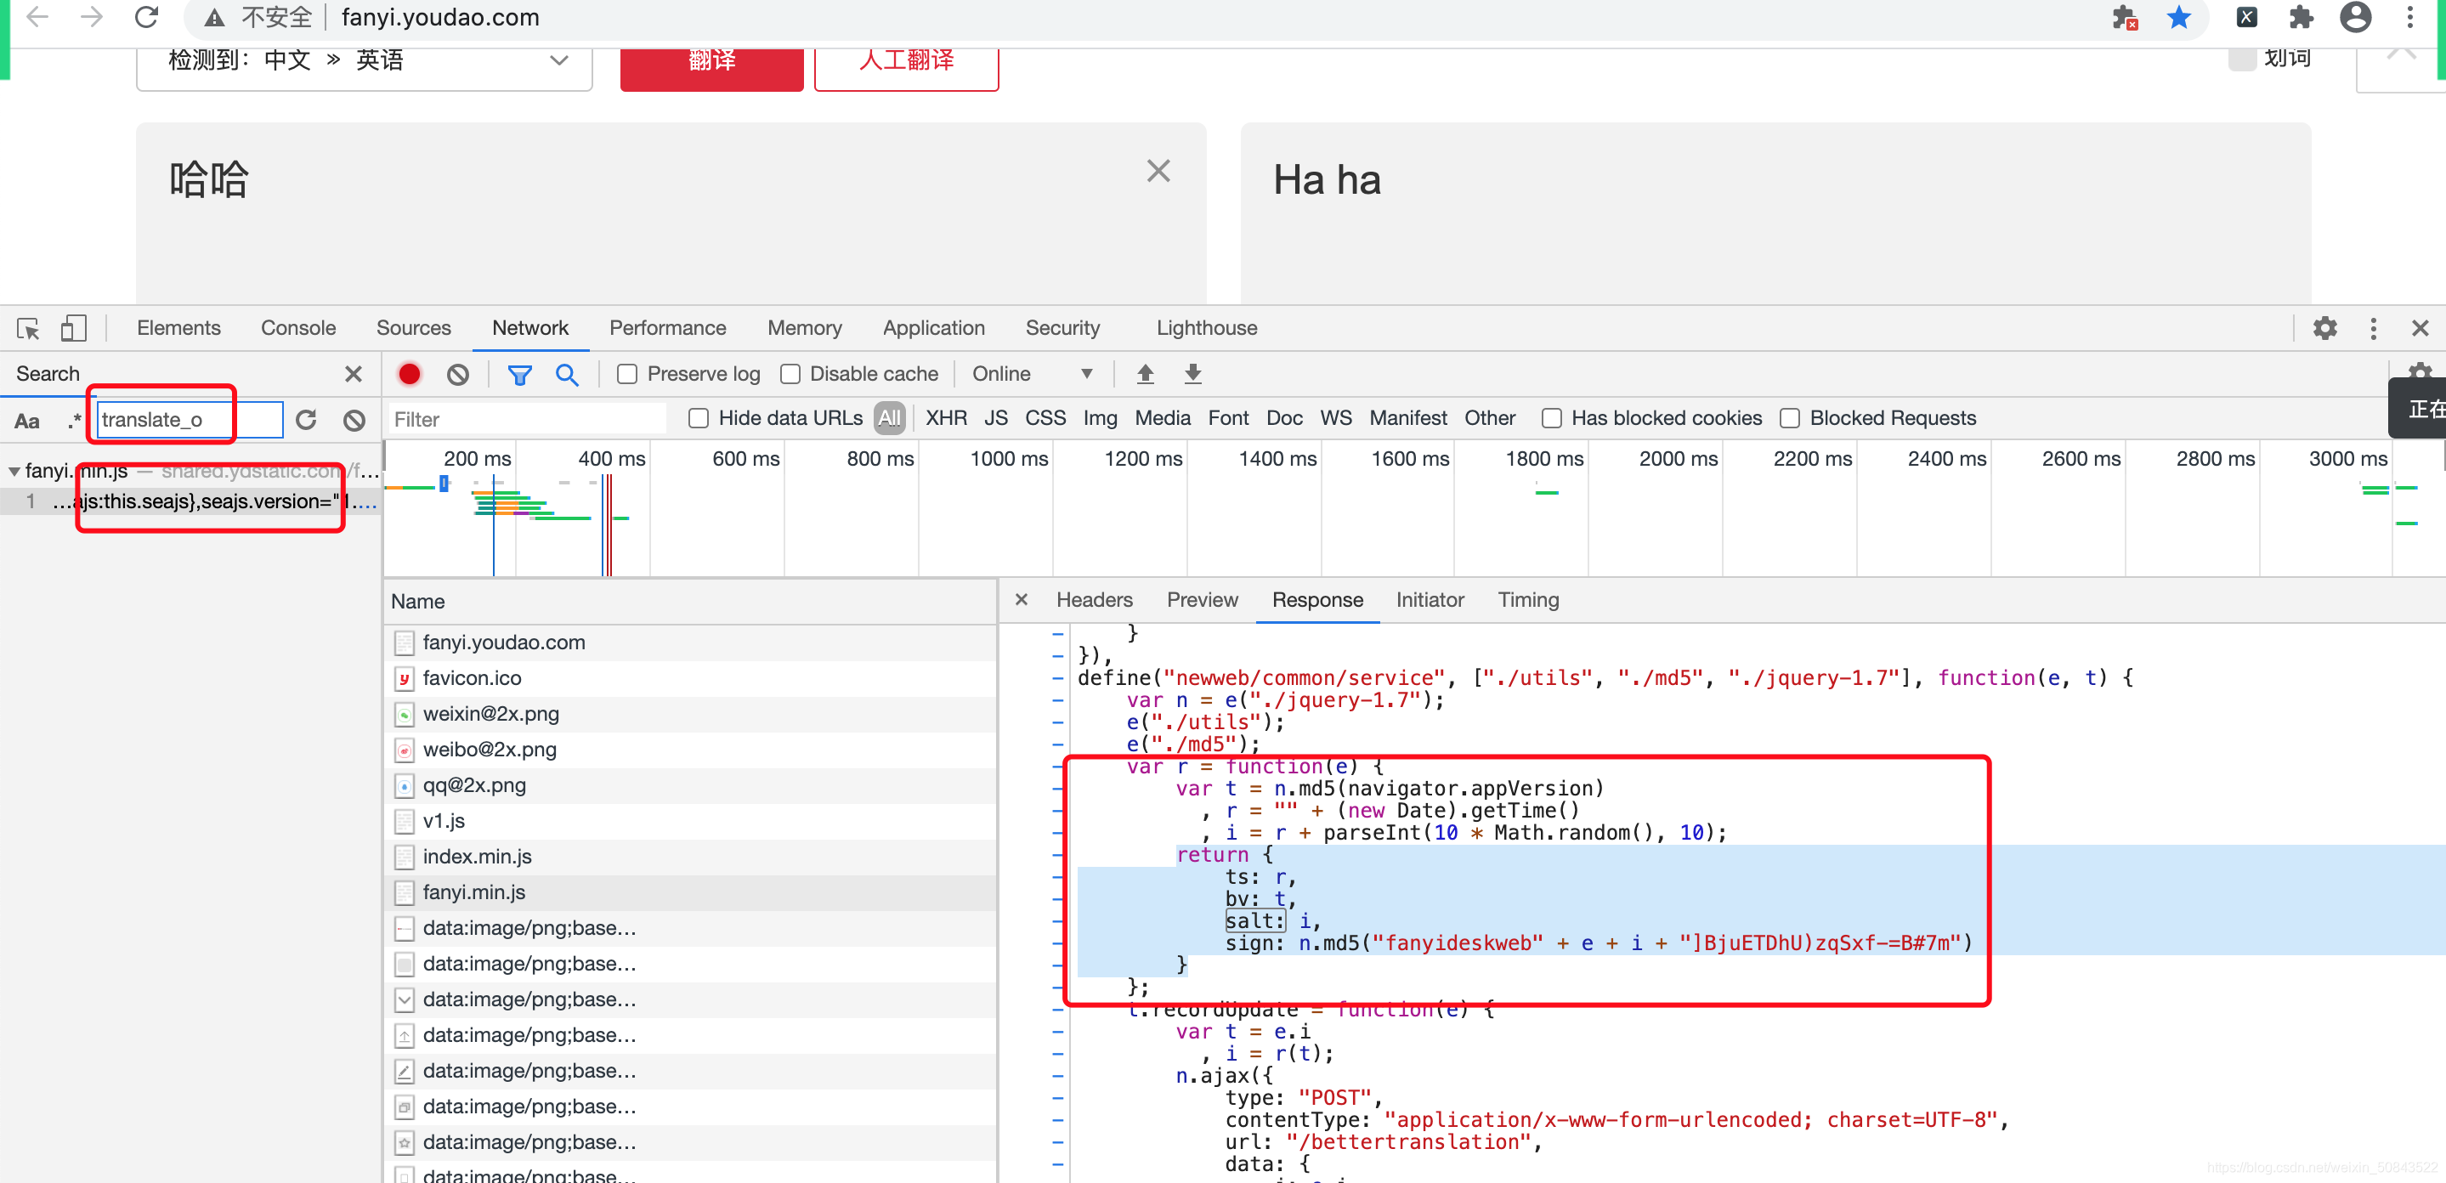
Task: Refresh the search results in the Search panel
Action: pos(306,420)
